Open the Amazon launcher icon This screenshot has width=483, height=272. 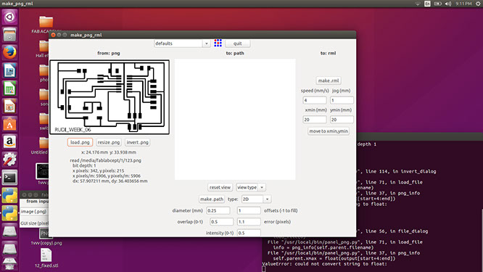point(9,142)
